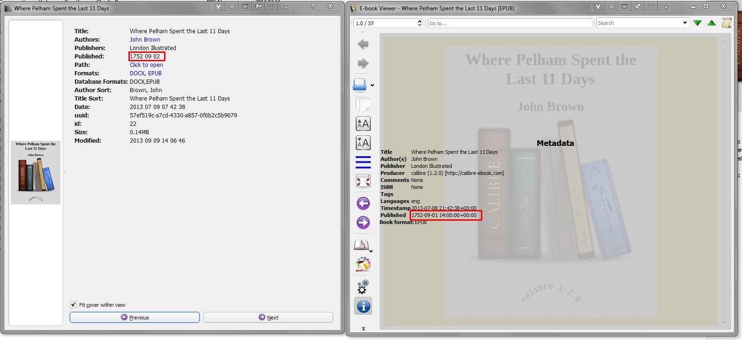Screen dimensions: 742x340
Task: Click the E-book Viewer app icon in title bar
Action: click(x=354, y=8)
